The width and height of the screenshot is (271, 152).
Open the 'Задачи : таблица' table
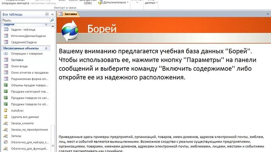[x=23, y=30]
